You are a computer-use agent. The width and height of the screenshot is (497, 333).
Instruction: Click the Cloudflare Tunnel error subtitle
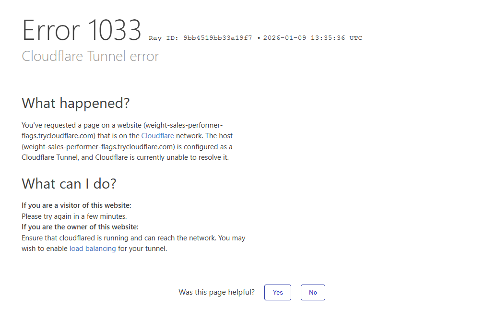pos(90,56)
